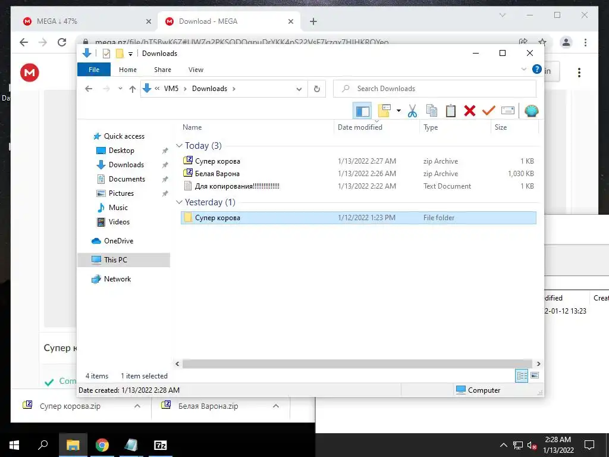This screenshot has height=457, width=609.
Task: Open the 7-Zip taskbar icon
Action: coord(161,445)
